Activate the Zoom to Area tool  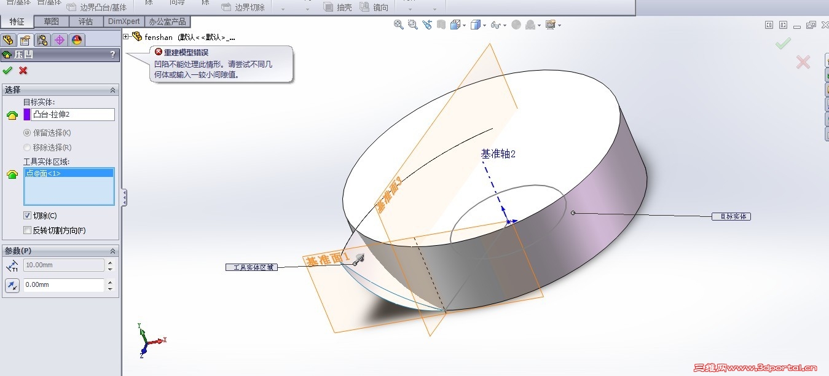pos(412,25)
